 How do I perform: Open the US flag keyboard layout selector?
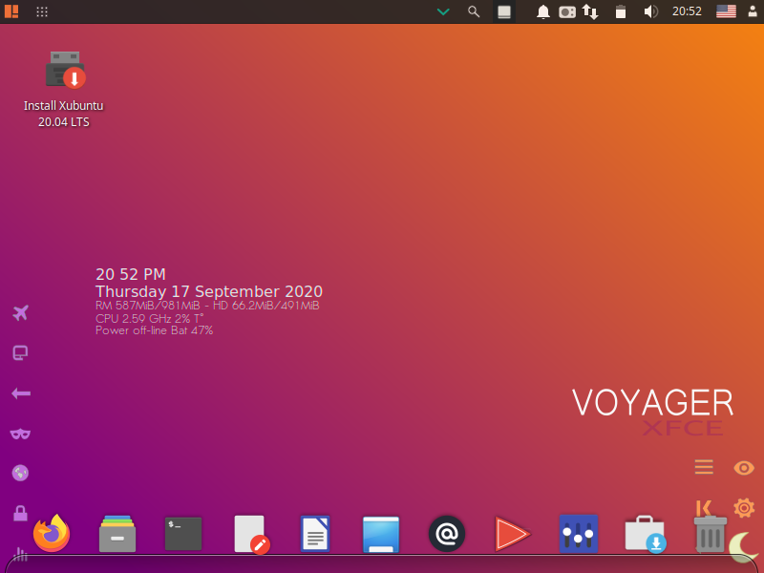pos(726,11)
